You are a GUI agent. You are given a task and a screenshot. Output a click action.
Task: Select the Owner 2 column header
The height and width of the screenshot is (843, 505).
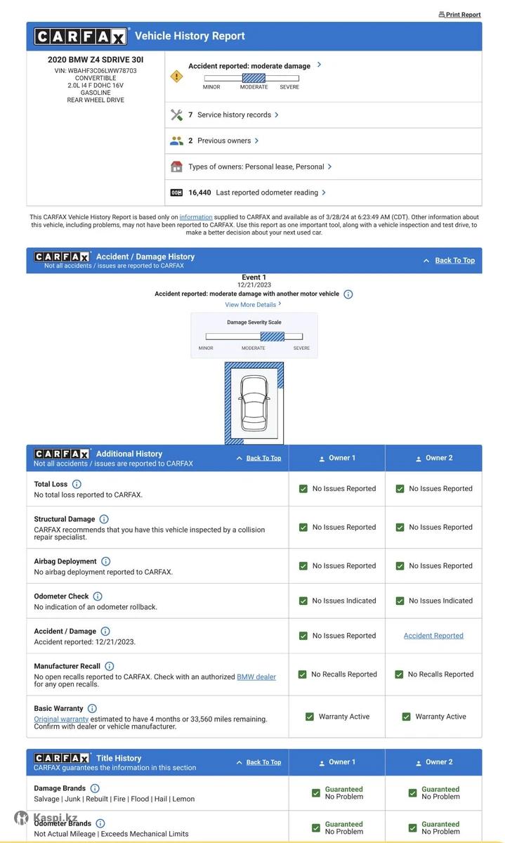pyautogui.click(x=433, y=458)
